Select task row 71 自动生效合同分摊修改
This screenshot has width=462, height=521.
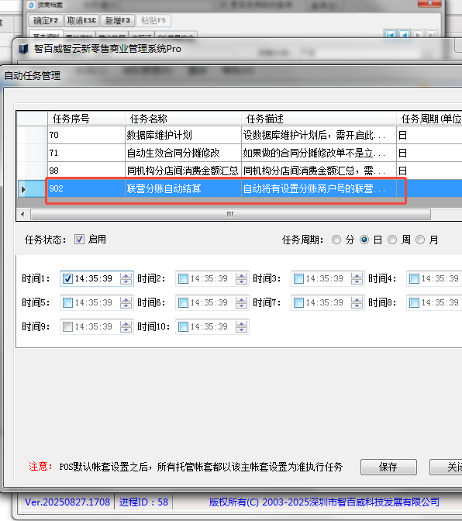[239, 153]
